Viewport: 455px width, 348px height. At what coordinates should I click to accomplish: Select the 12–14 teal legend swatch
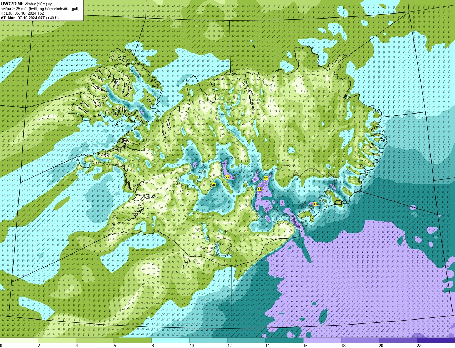246,340
